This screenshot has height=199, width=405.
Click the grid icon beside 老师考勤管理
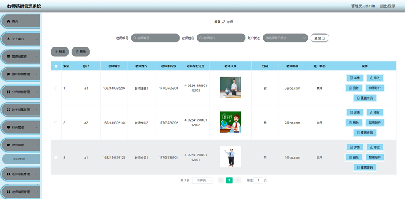pos(8,174)
